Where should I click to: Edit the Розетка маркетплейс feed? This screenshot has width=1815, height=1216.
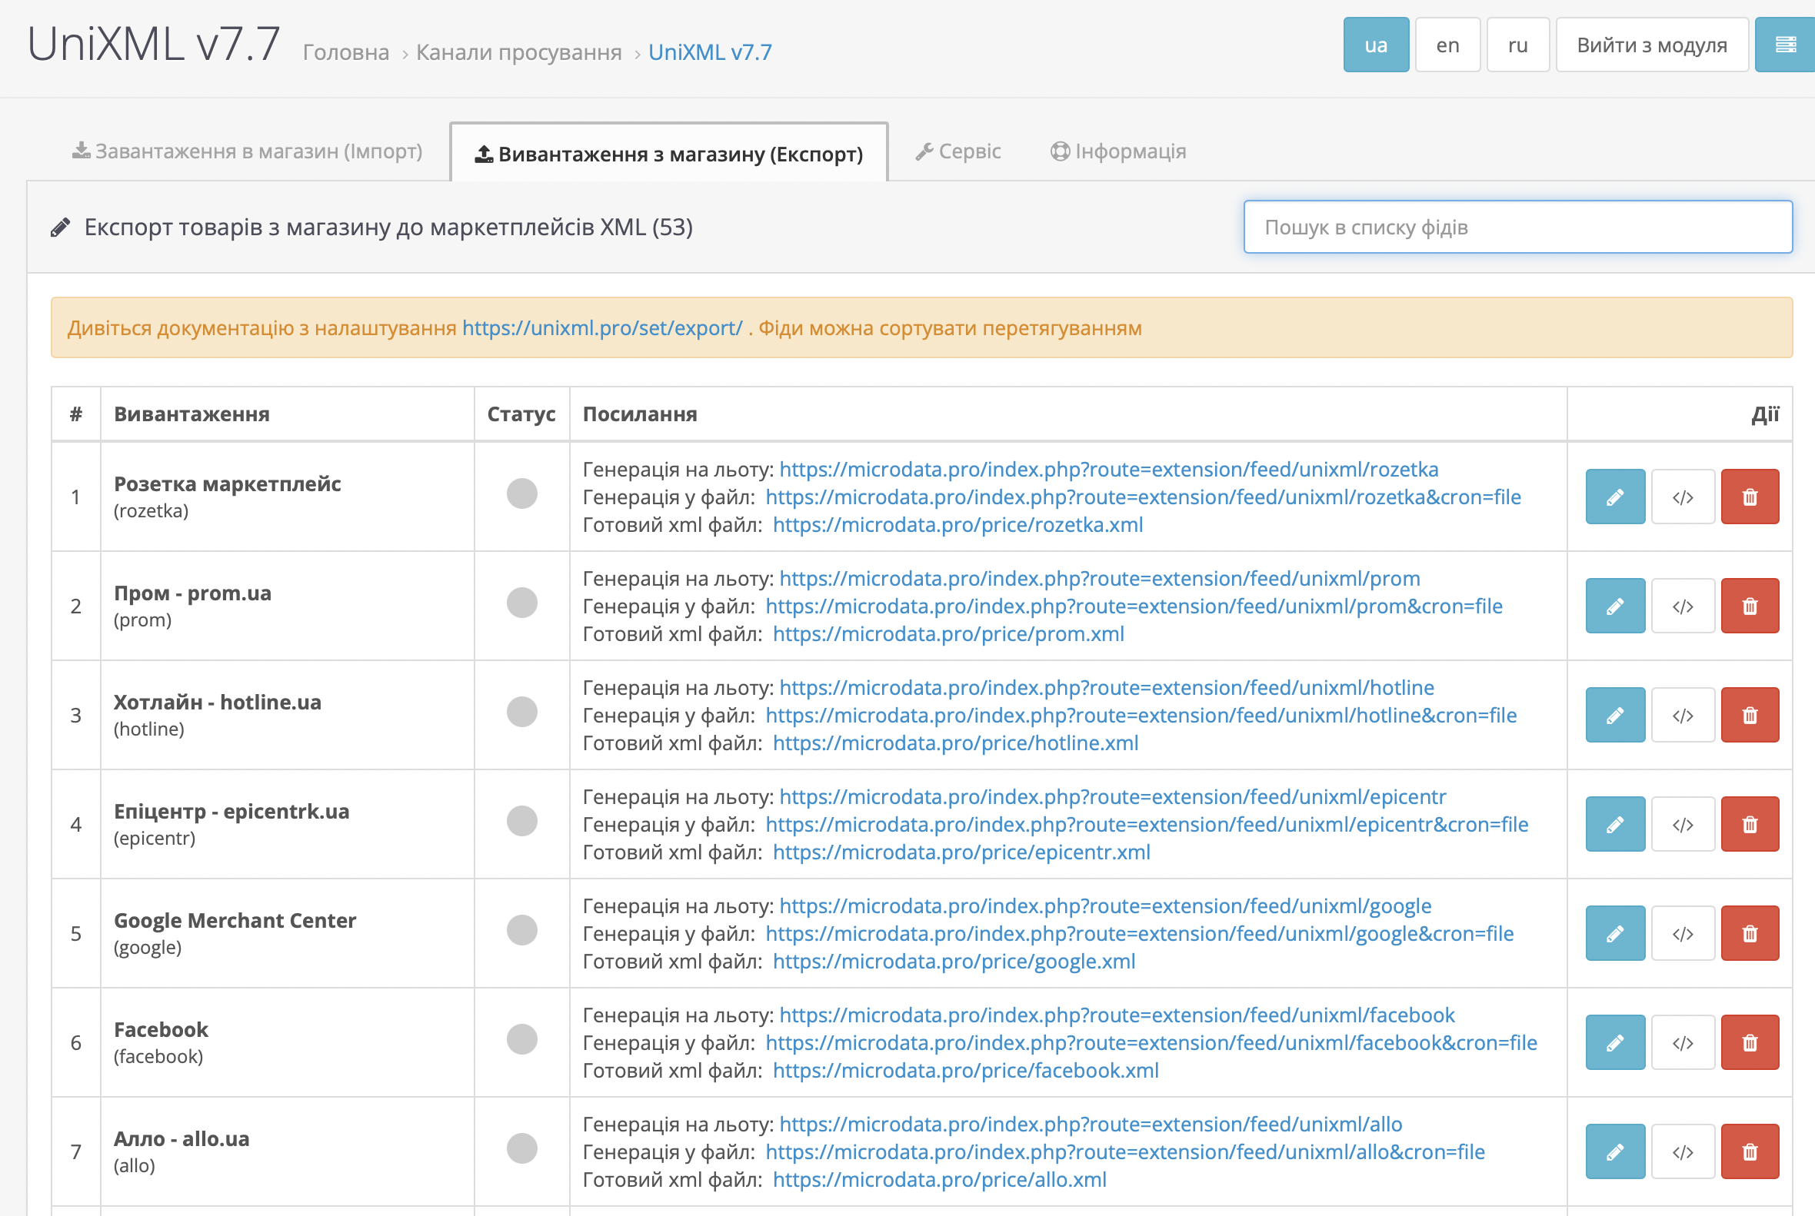coord(1615,497)
